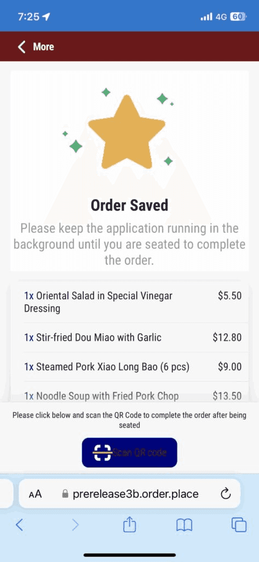The height and width of the screenshot is (562, 259).
Task: Open Safari bookmarks book icon
Action: (x=185, y=525)
